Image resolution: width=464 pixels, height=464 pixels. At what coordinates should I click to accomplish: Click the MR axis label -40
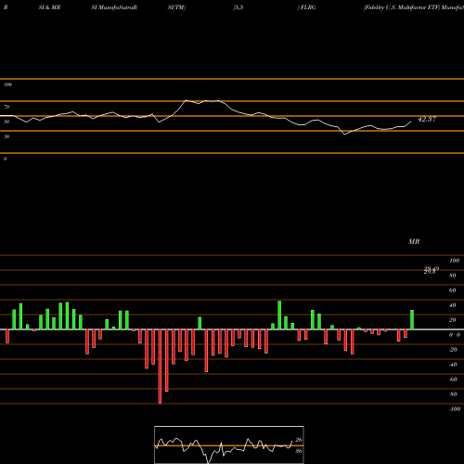(453, 365)
